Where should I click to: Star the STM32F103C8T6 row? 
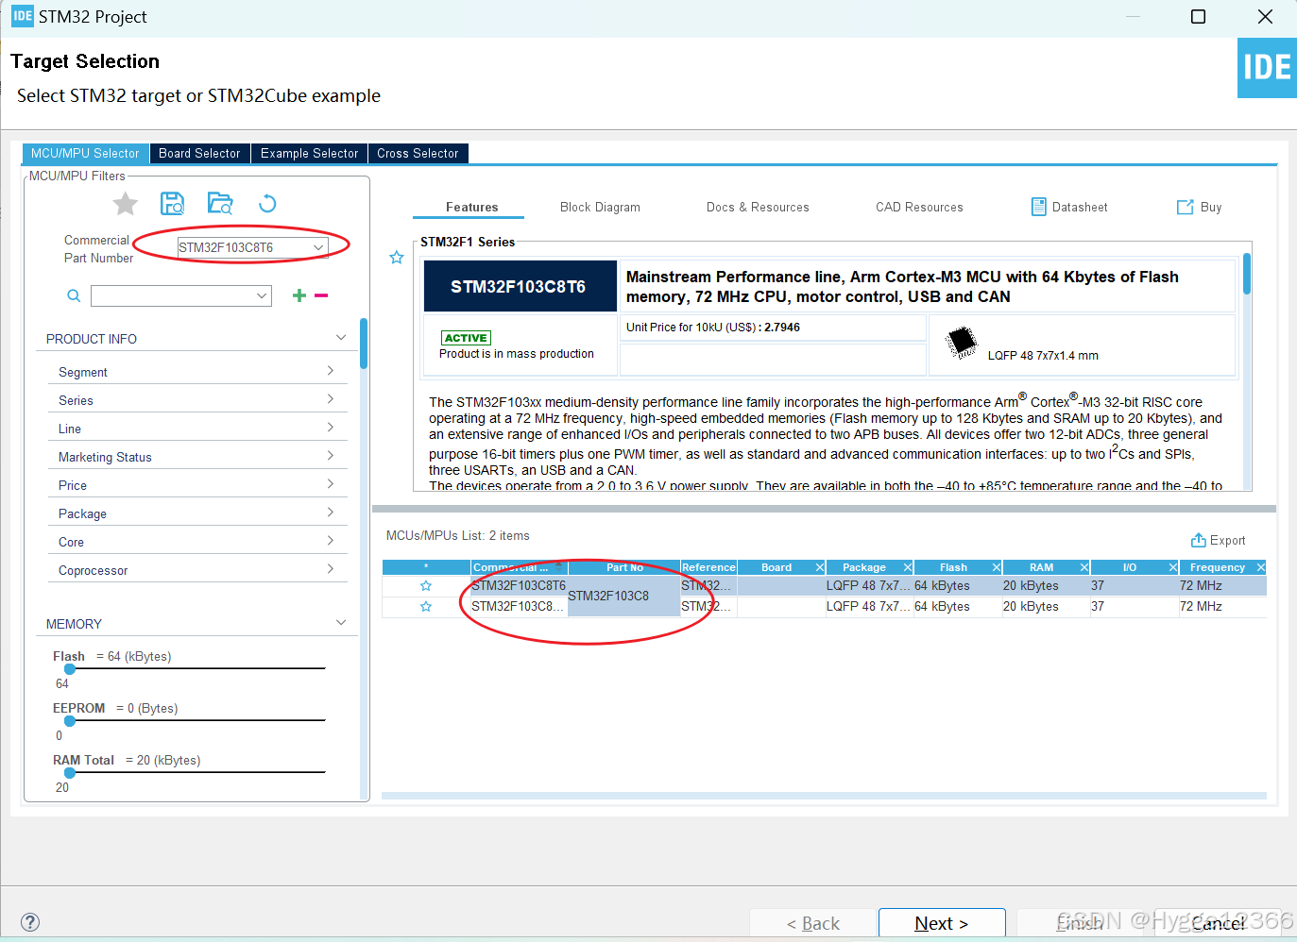426,586
